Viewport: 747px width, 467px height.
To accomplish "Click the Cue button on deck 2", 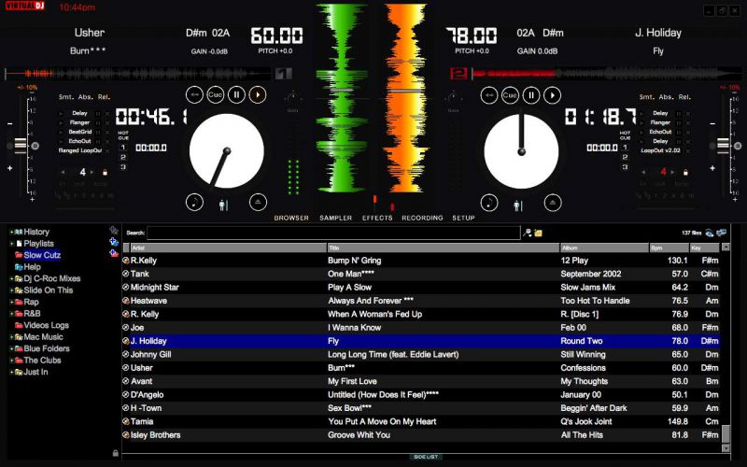I will tap(510, 95).
